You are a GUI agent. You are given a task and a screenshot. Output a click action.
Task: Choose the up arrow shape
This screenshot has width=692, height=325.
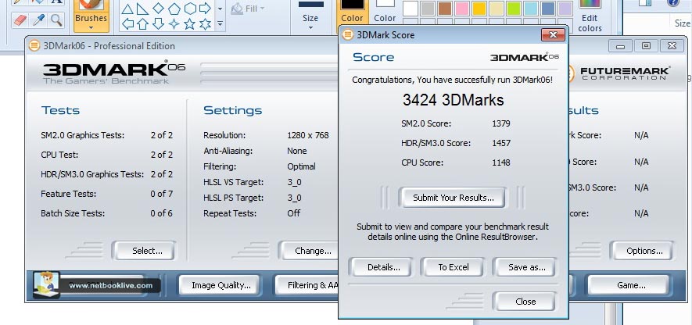(142, 23)
